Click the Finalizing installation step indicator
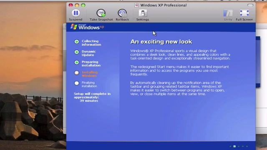267x150 pixels. 77,83
